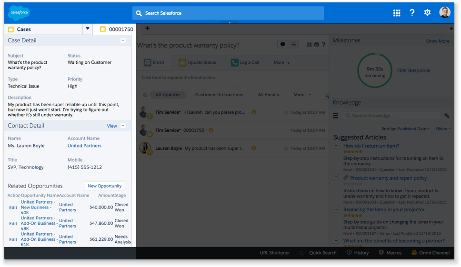Viewport: 461px width, 267px height.
Task: Select Customer Interactions feed filter
Action: pos(219,95)
